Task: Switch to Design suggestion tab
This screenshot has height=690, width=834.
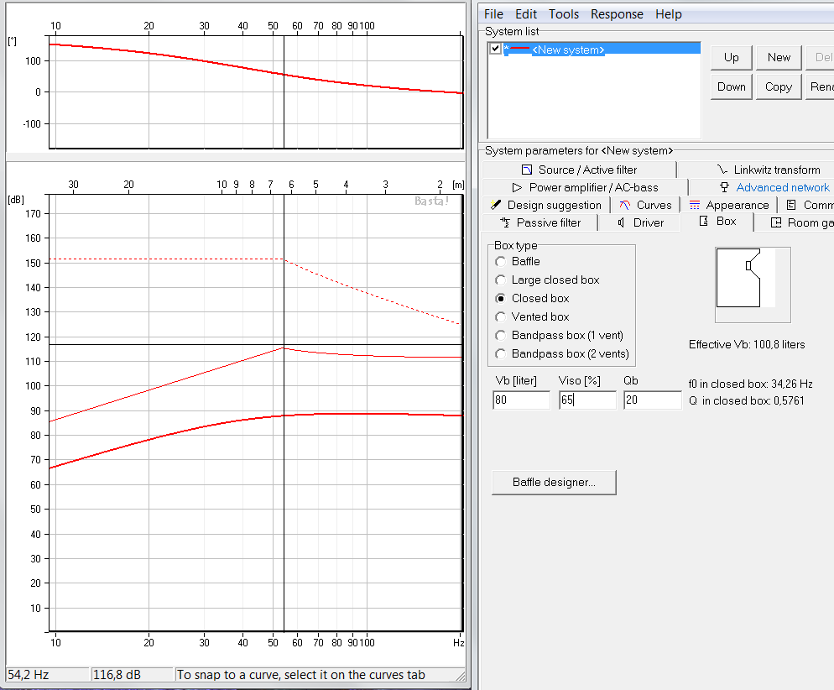Action: click(x=546, y=205)
